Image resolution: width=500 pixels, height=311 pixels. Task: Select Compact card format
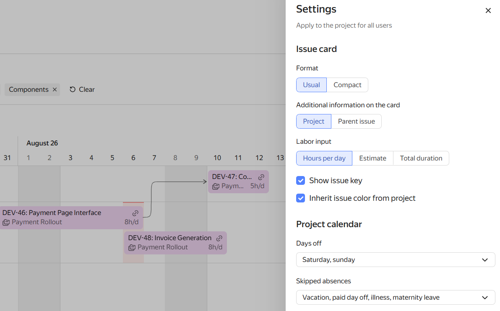click(x=347, y=85)
